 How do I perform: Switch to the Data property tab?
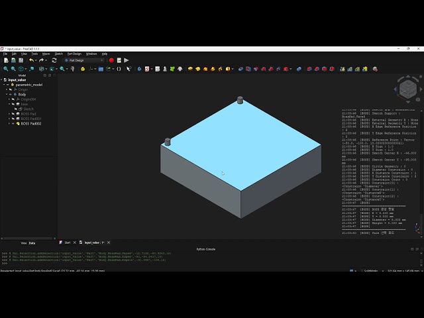point(32,243)
